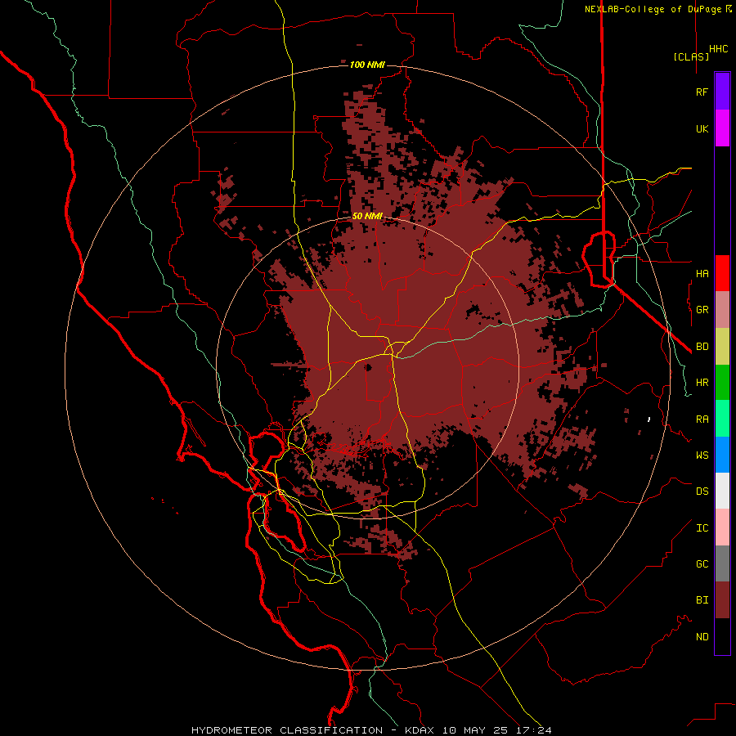The image size is (736, 736).
Task: Pick the HR green legend swatch
Action: 722,383
